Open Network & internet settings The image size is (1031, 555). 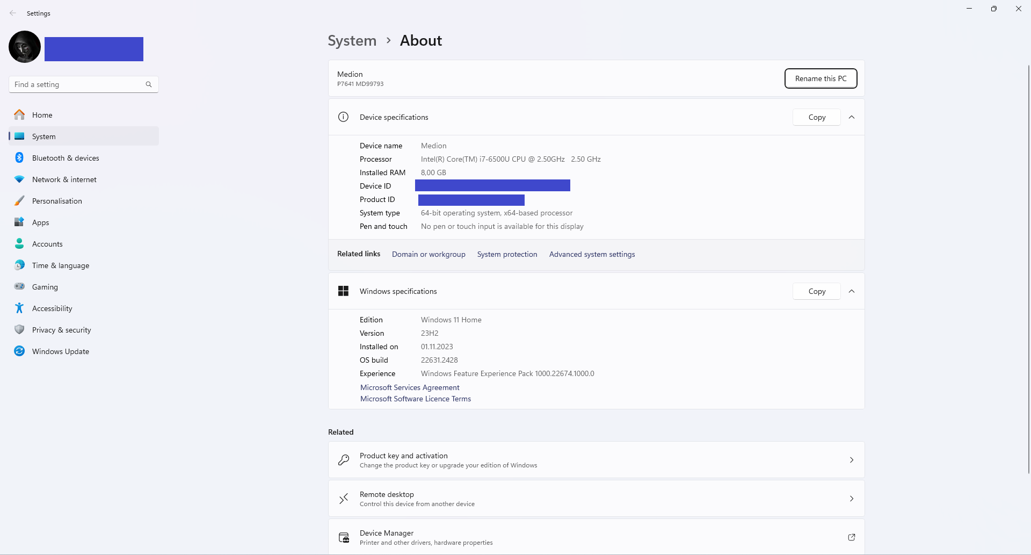pos(84,179)
